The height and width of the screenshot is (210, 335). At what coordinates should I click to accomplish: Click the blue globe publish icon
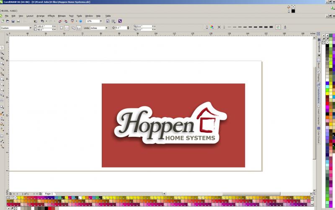point(81,21)
